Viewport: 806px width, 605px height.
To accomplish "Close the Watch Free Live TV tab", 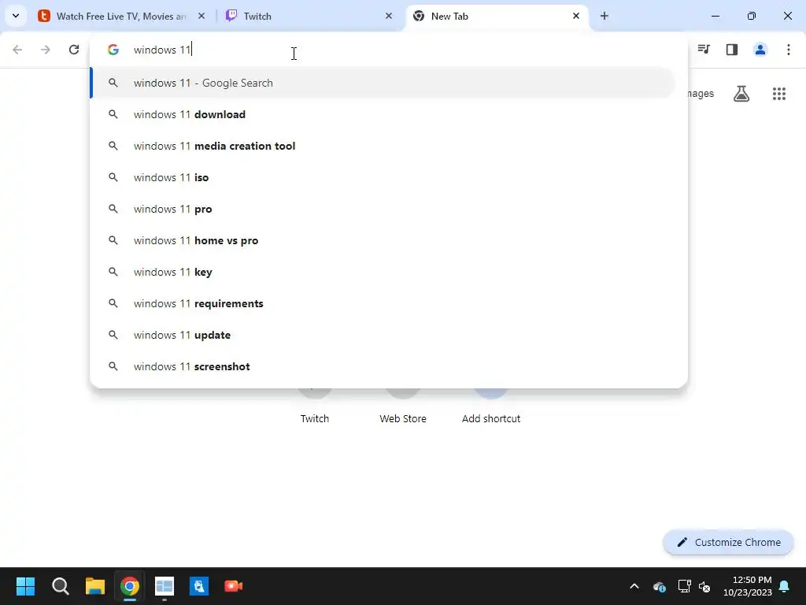I will coord(201,16).
